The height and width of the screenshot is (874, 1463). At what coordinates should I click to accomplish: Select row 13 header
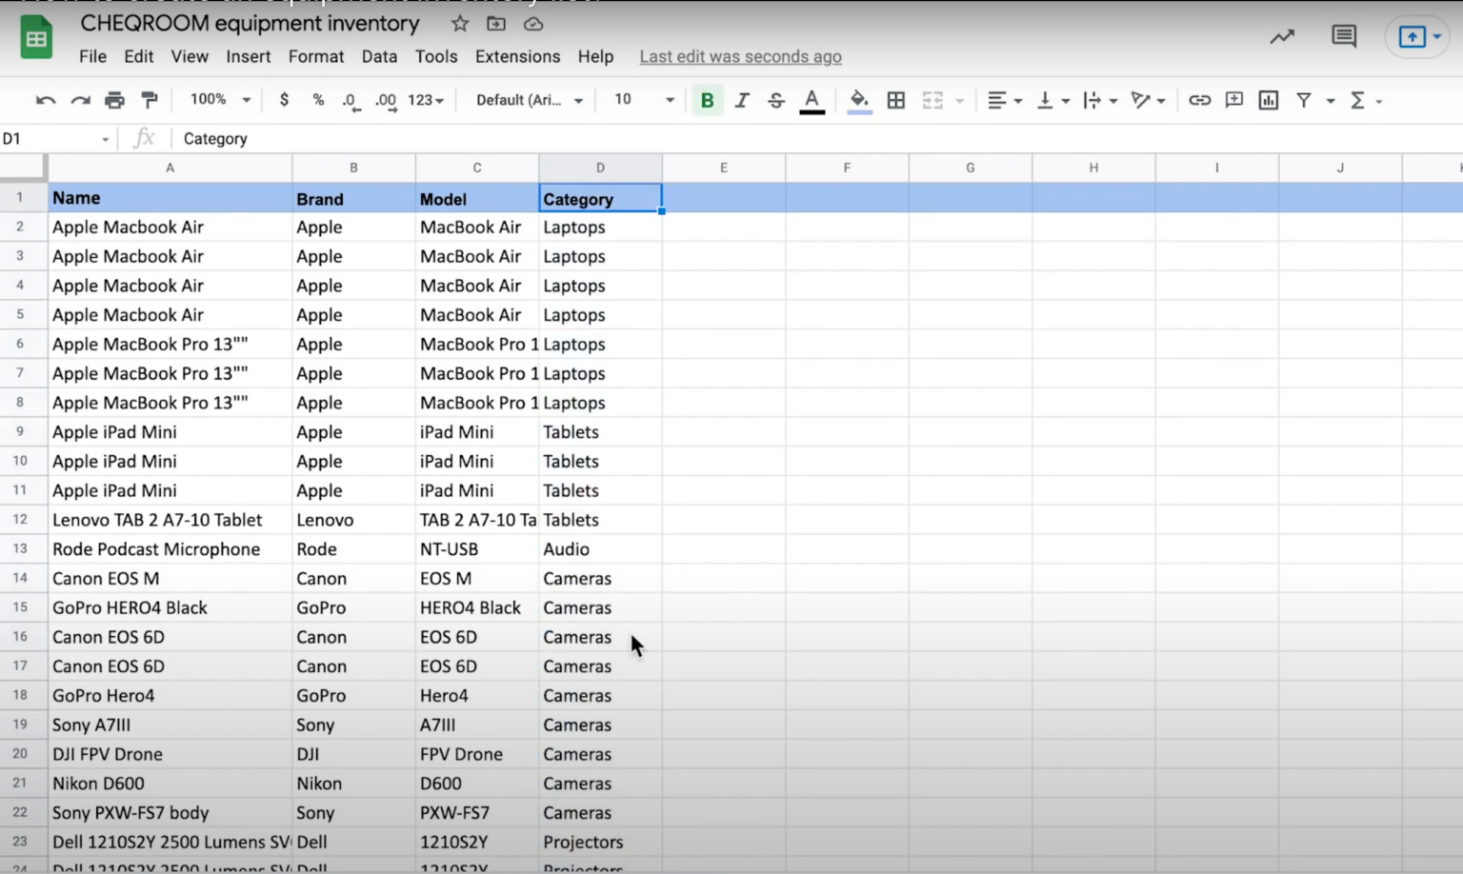(x=21, y=548)
